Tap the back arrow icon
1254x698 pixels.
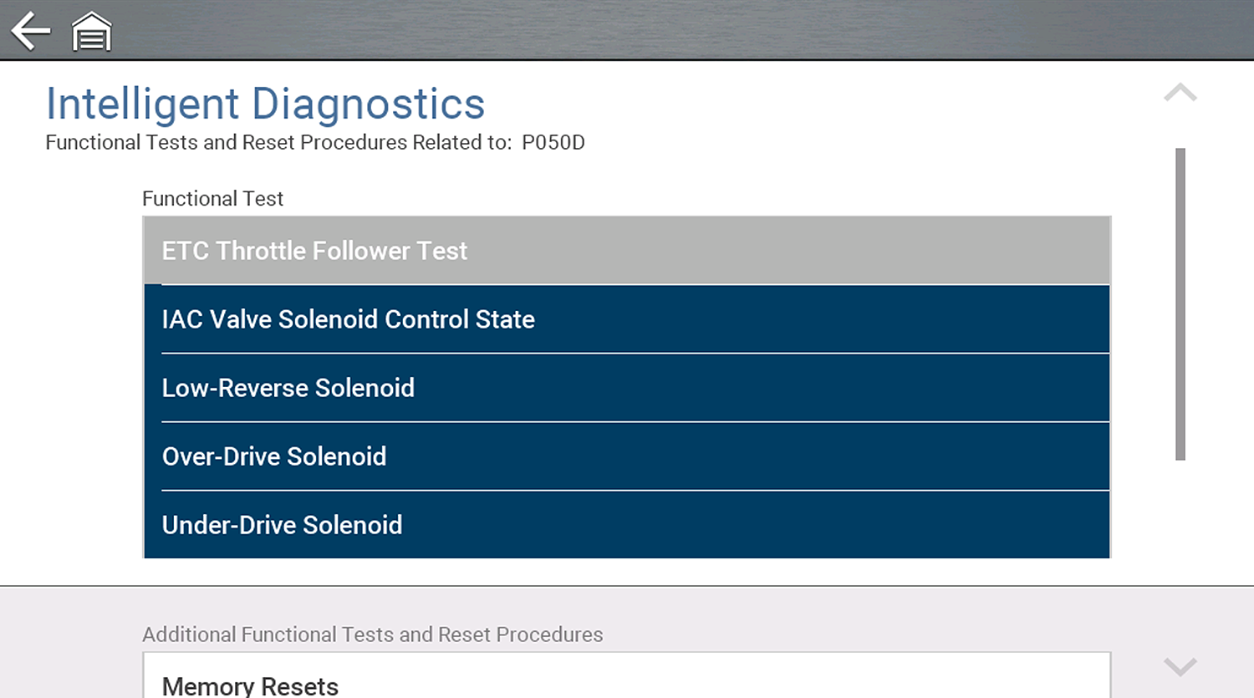(31, 31)
